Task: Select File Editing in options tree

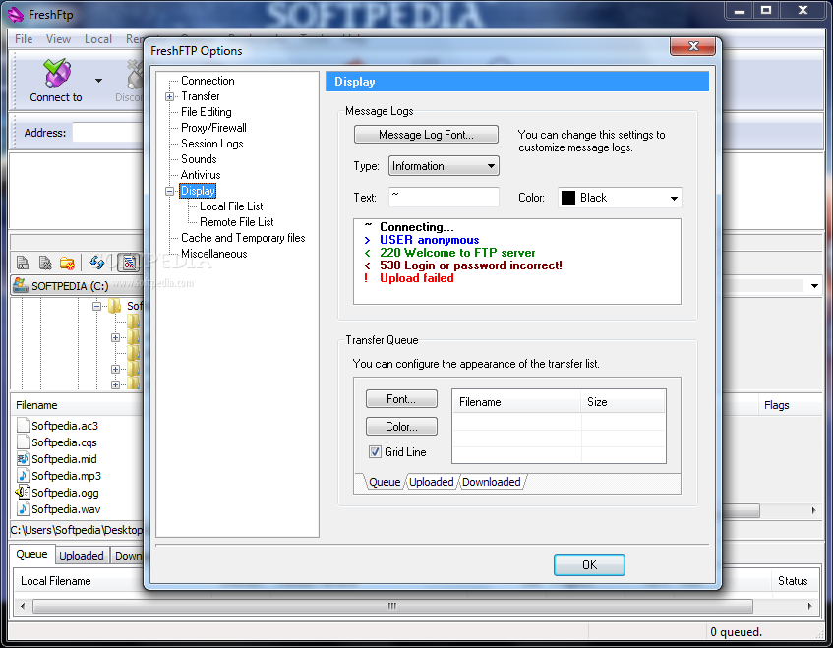Action: click(x=207, y=112)
